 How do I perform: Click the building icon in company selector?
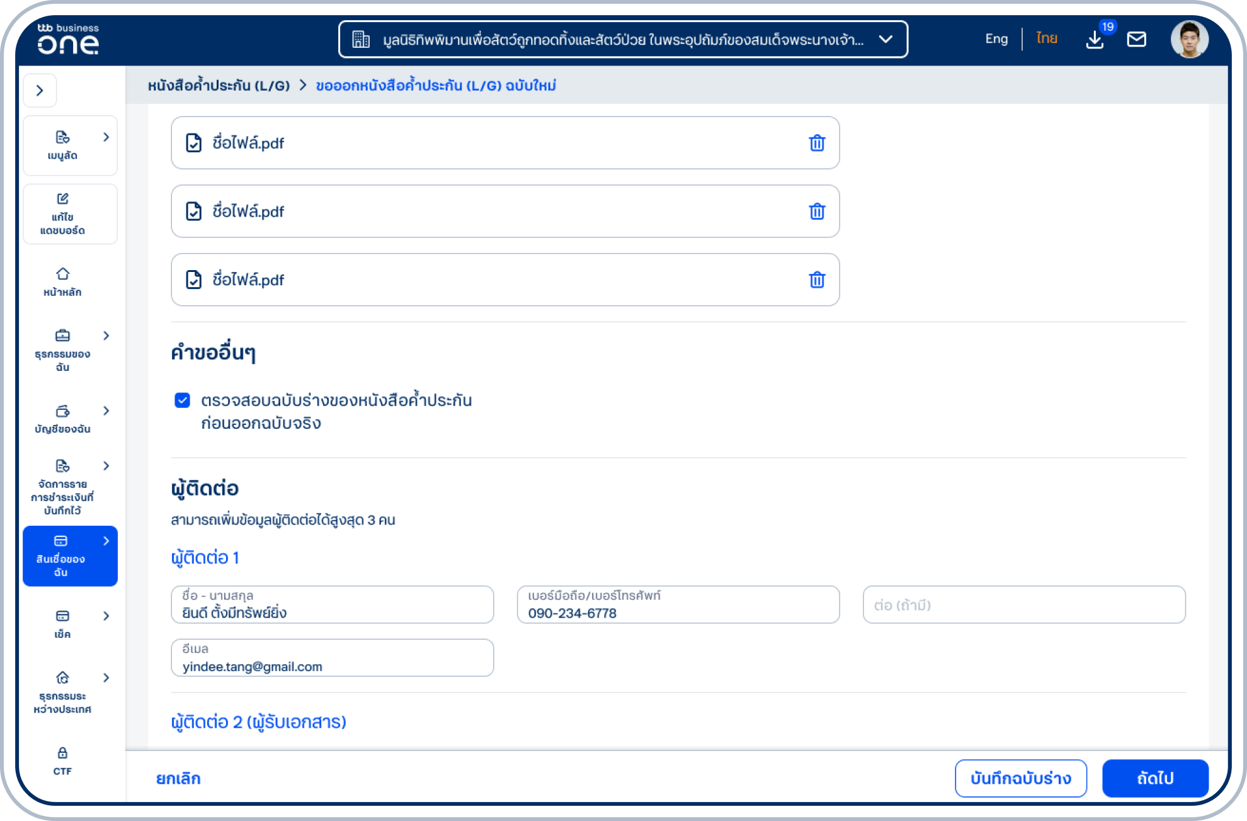(361, 39)
